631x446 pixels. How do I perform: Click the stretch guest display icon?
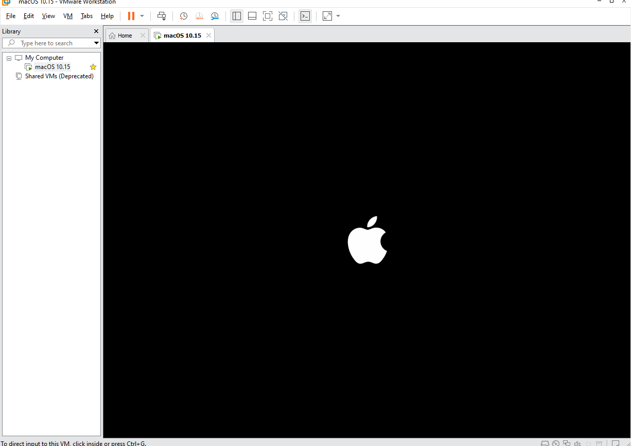[327, 16]
